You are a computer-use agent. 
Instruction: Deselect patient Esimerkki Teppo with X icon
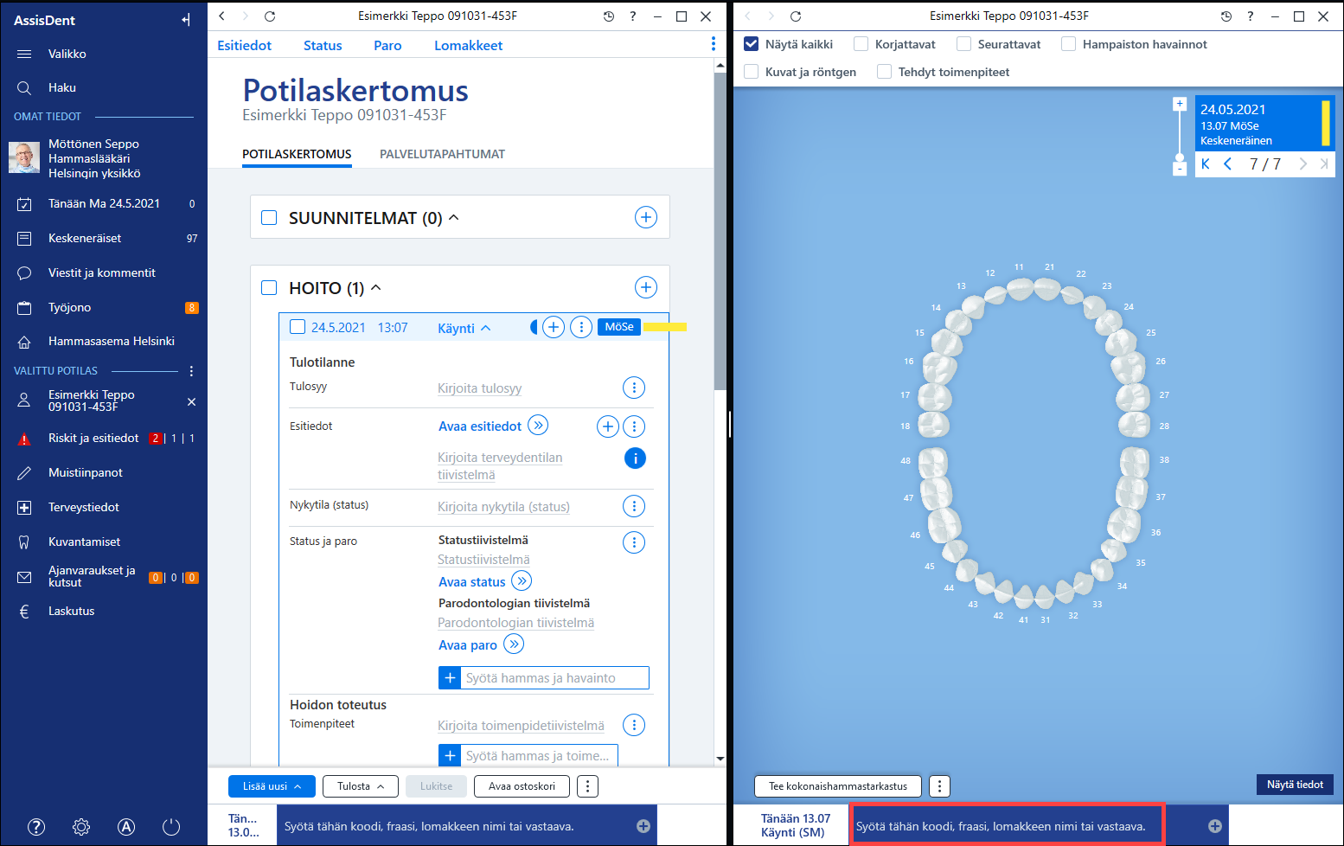[191, 401]
